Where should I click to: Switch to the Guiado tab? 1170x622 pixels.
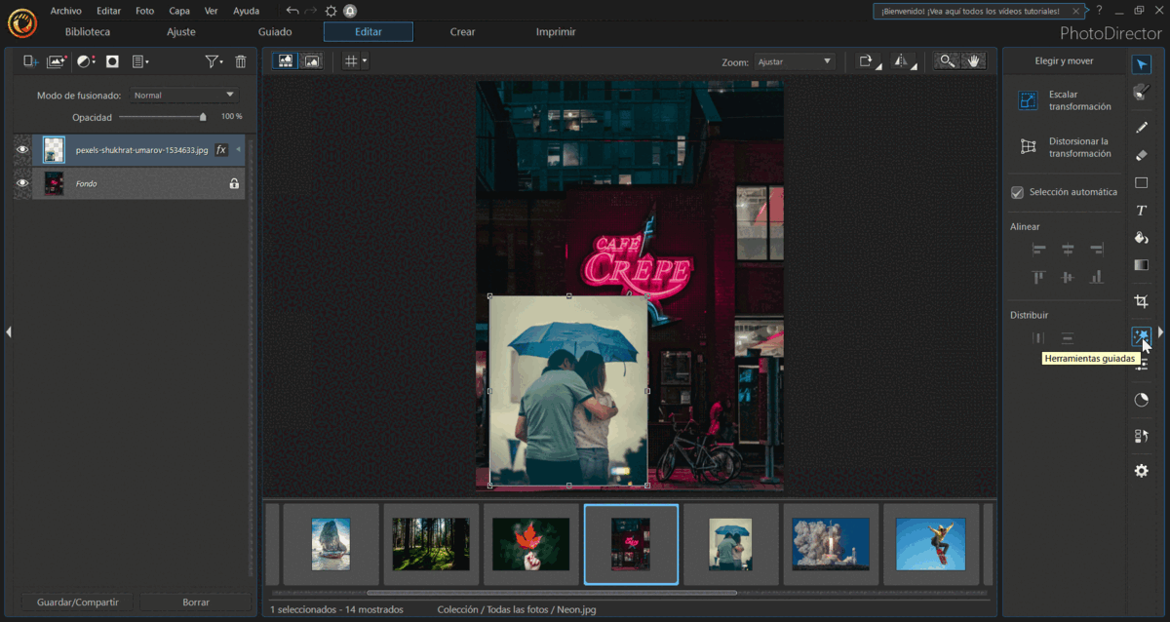click(x=275, y=32)
